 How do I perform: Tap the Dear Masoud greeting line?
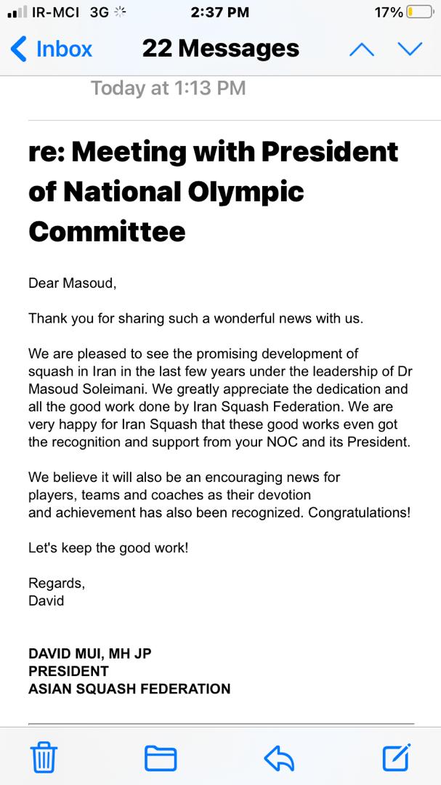73,283
